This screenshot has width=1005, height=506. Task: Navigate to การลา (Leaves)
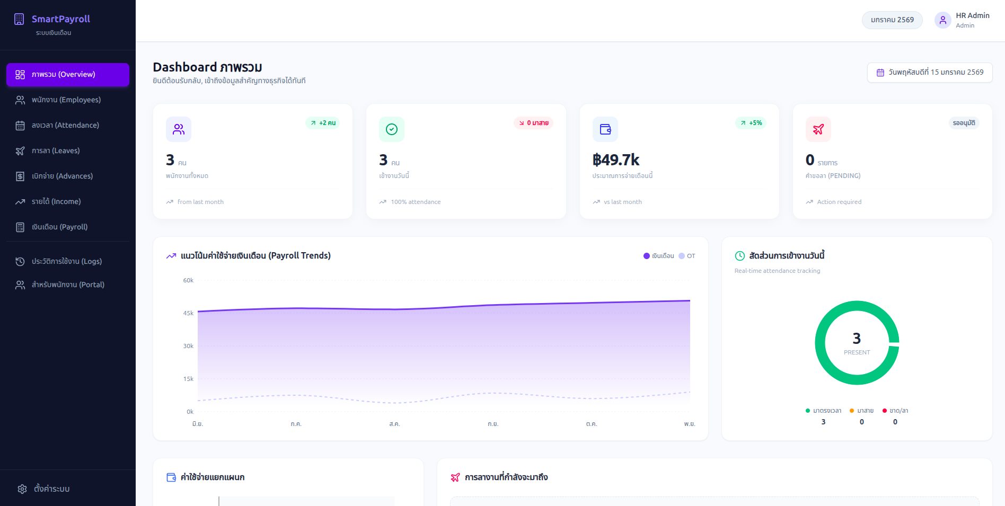click(68, 151)
